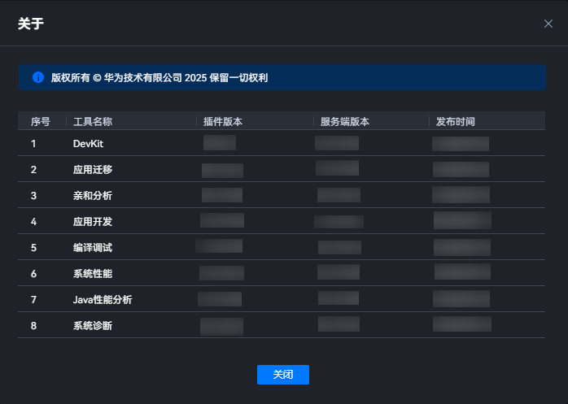The image size is (568, 404).
Task: Click the 发布时间 column header
Action: [x=455, y=122]
